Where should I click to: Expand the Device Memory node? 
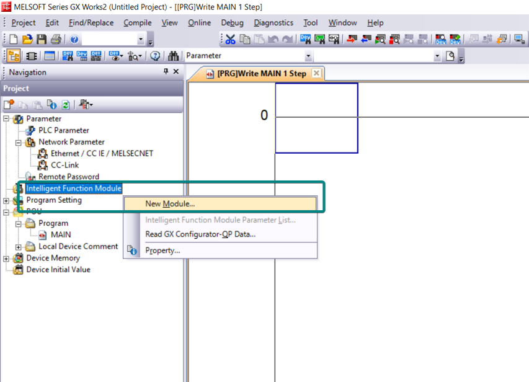[7, 258]
